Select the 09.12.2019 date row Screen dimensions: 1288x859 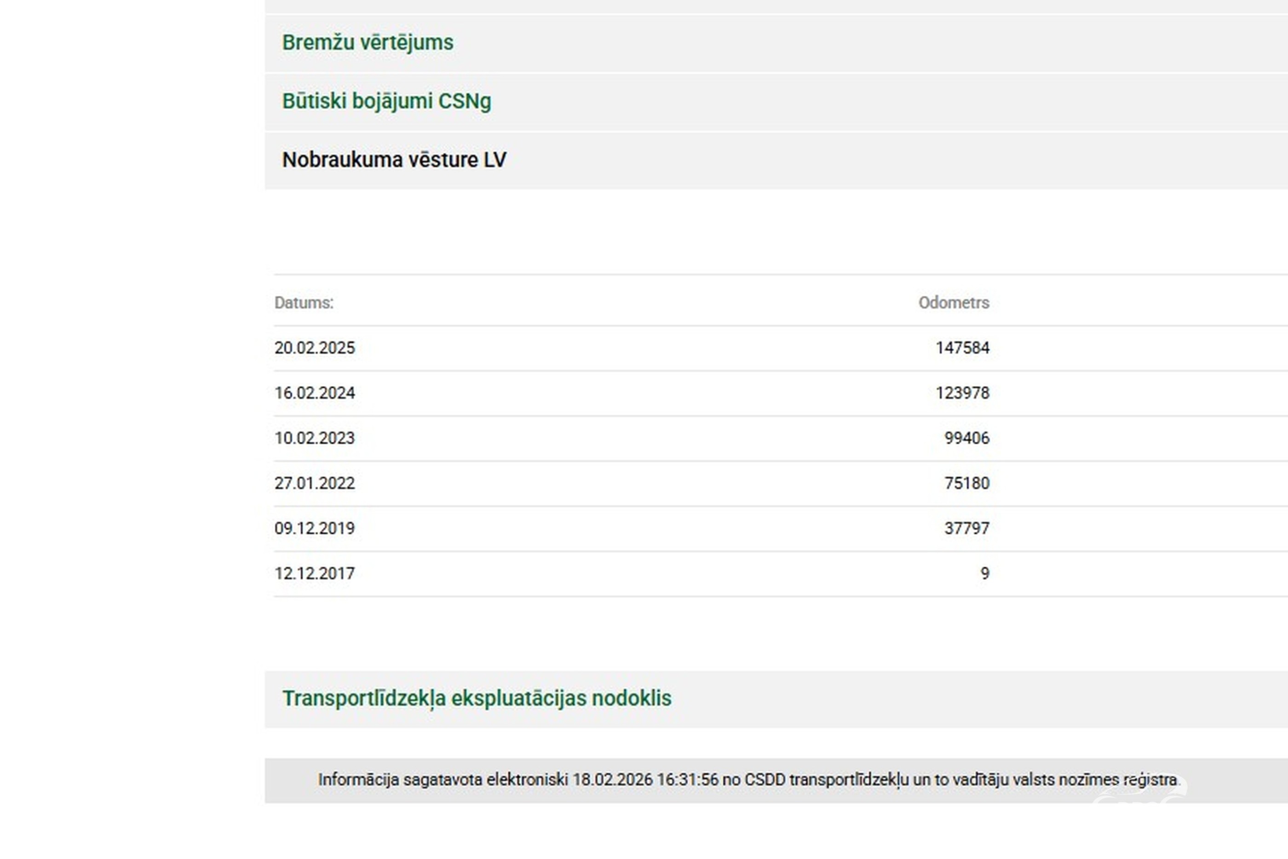tap(314, 528)
